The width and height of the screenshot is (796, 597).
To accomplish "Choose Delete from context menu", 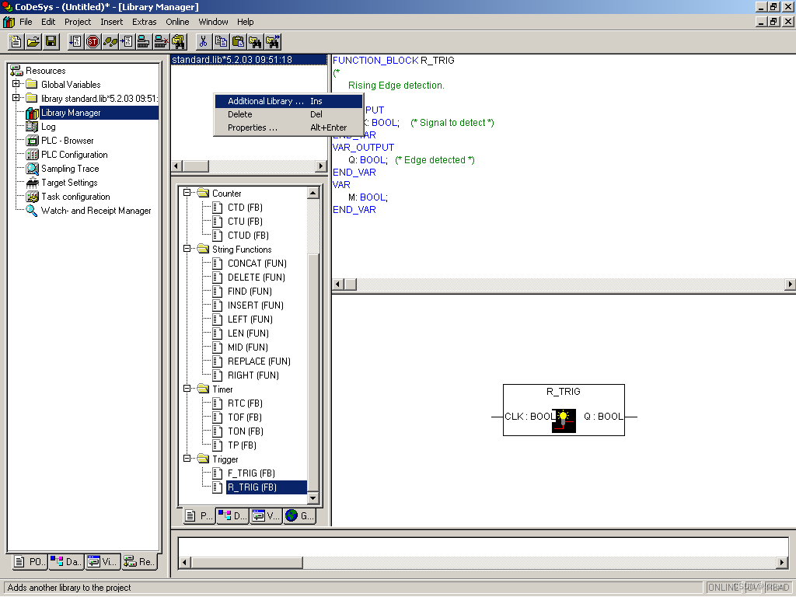I will [x=288, y=114].
